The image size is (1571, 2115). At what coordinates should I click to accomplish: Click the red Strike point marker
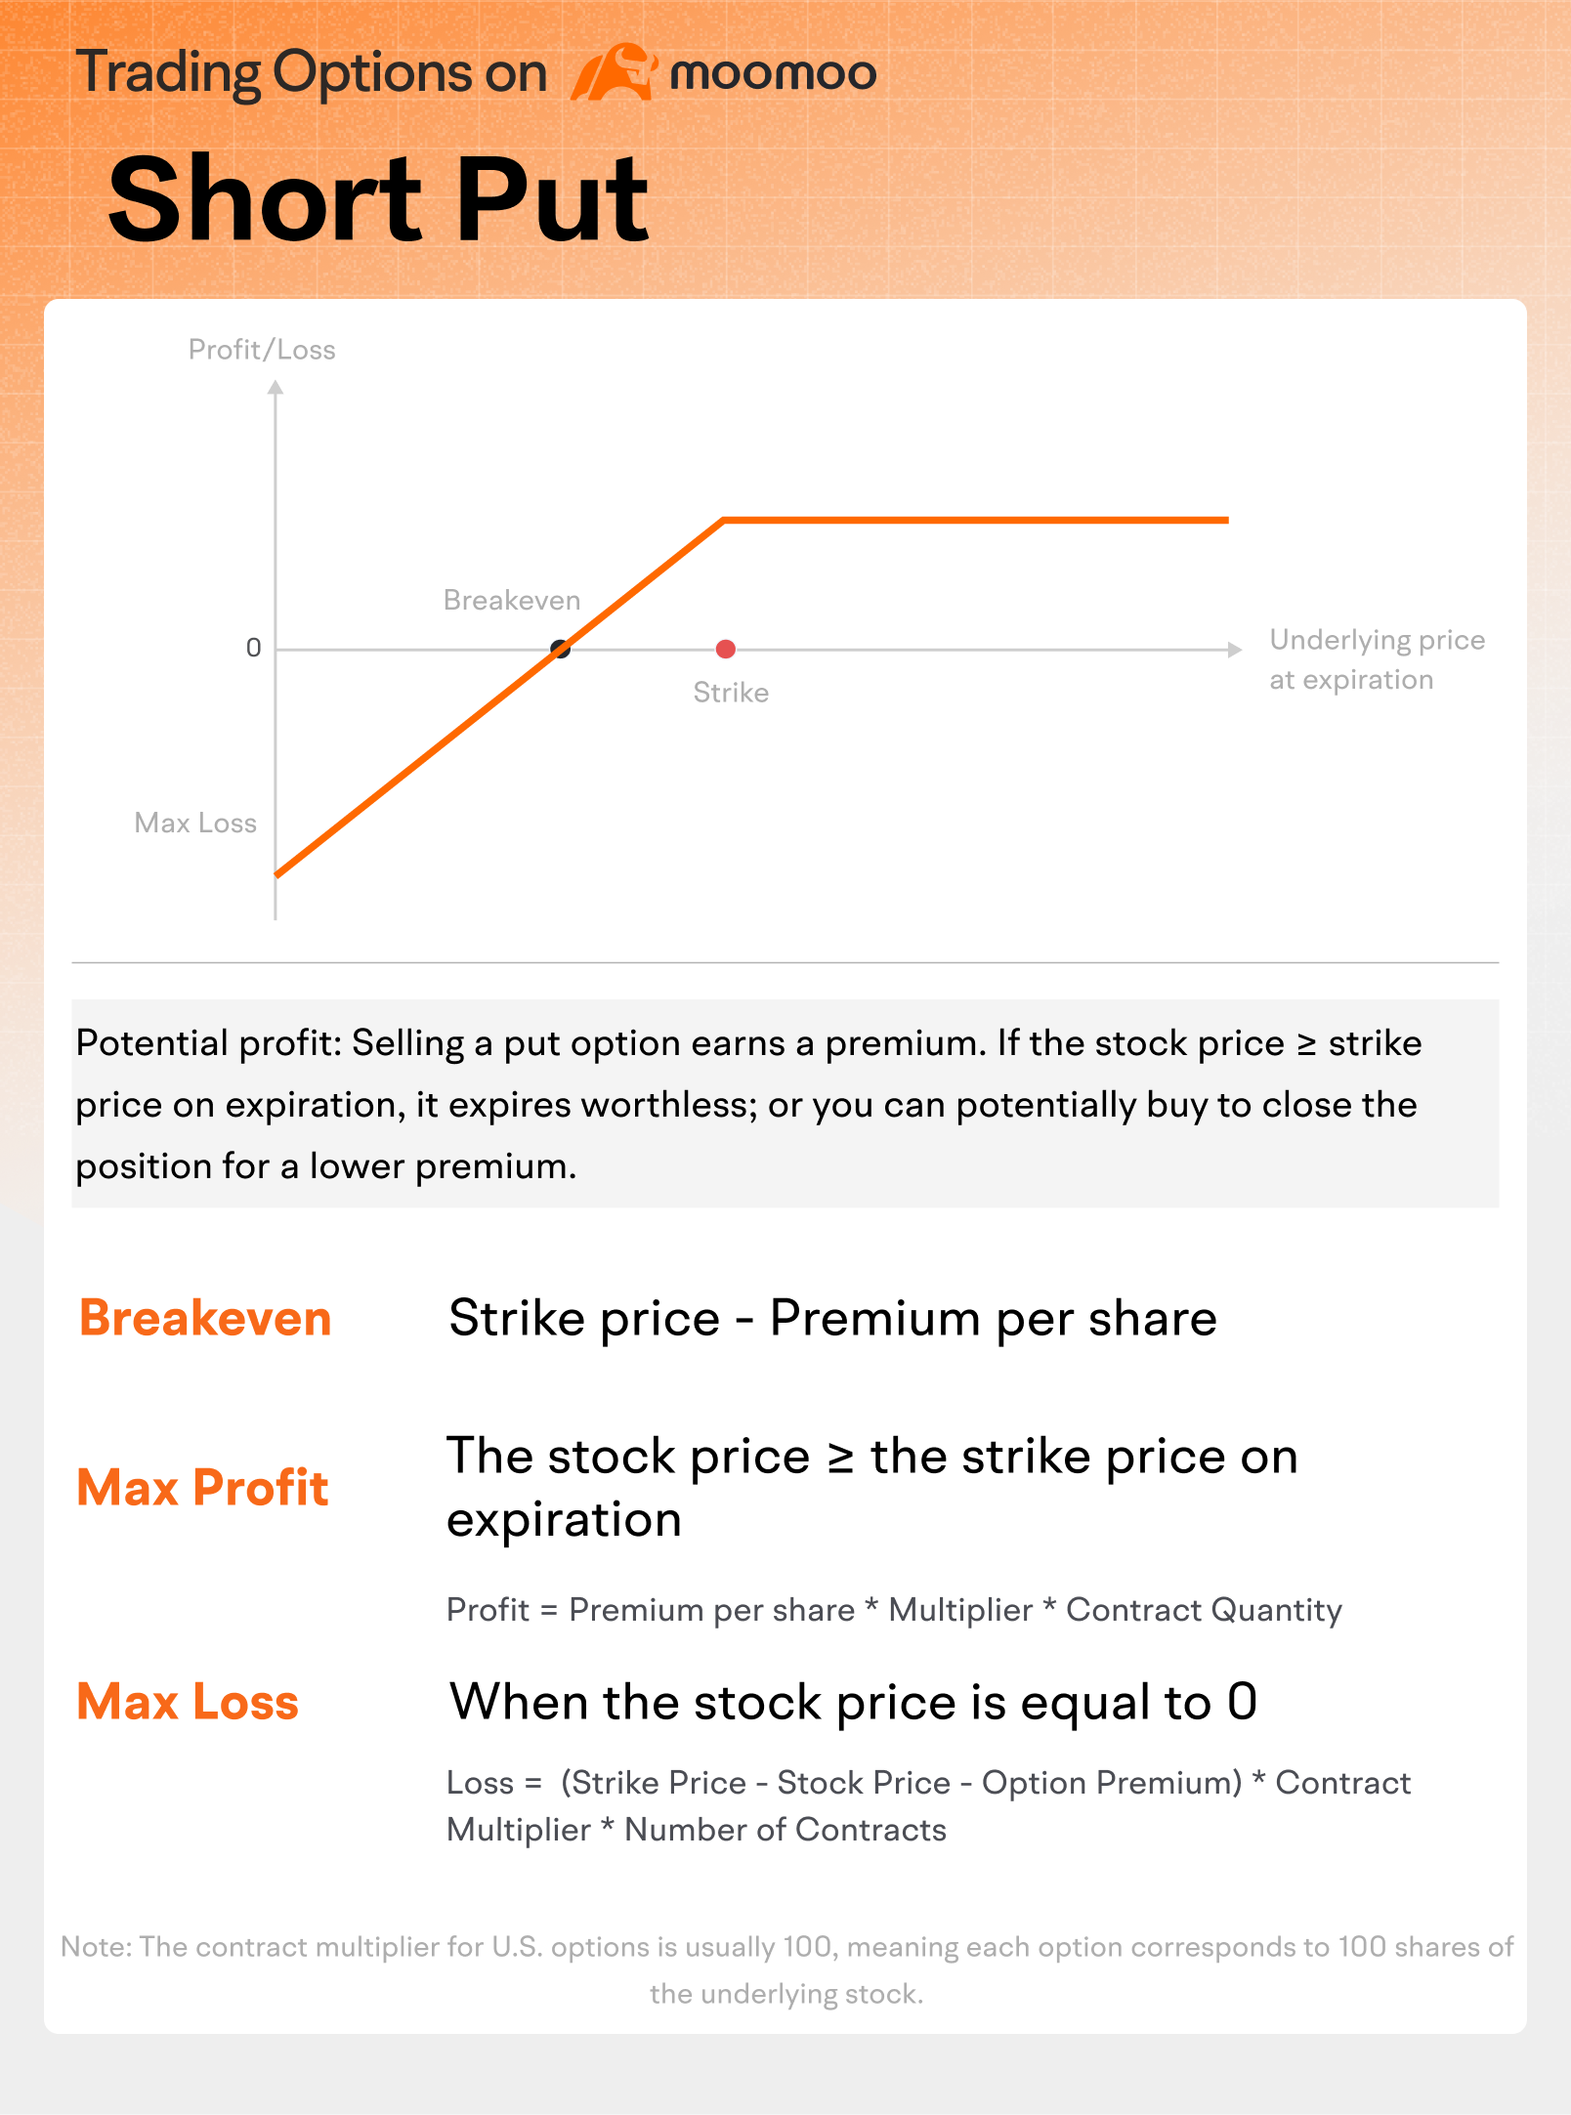(725, 650)
